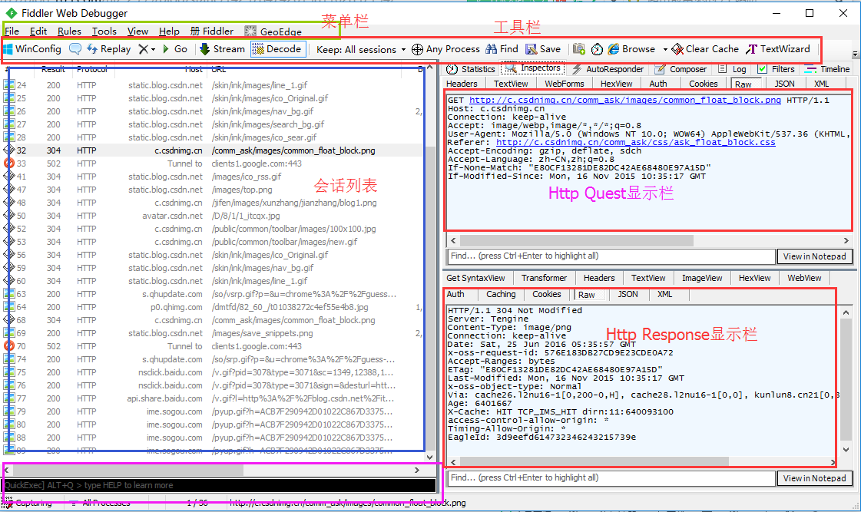Click the error icon on session 70
The image size is (861, 512).
(8, 345)
